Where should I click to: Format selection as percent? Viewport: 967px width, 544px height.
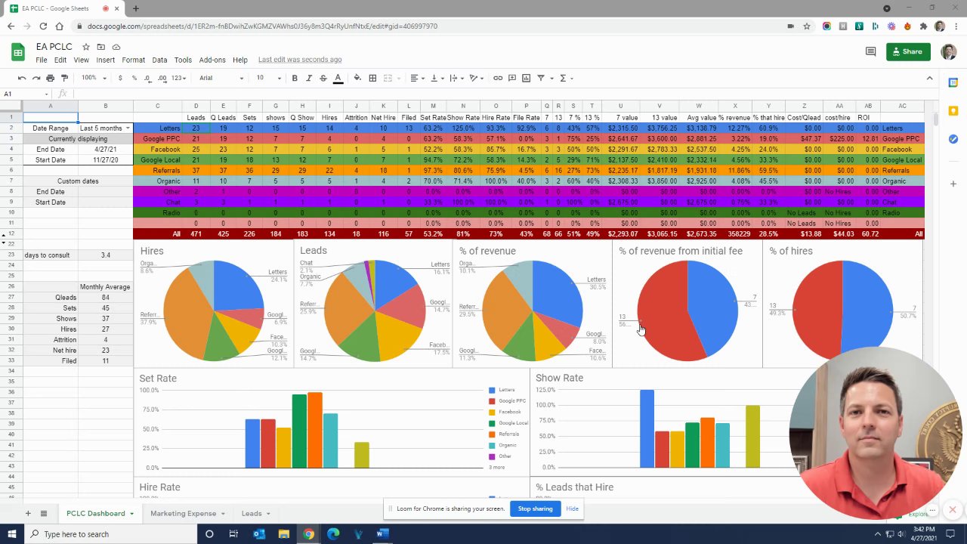click(x=134, y=78)
